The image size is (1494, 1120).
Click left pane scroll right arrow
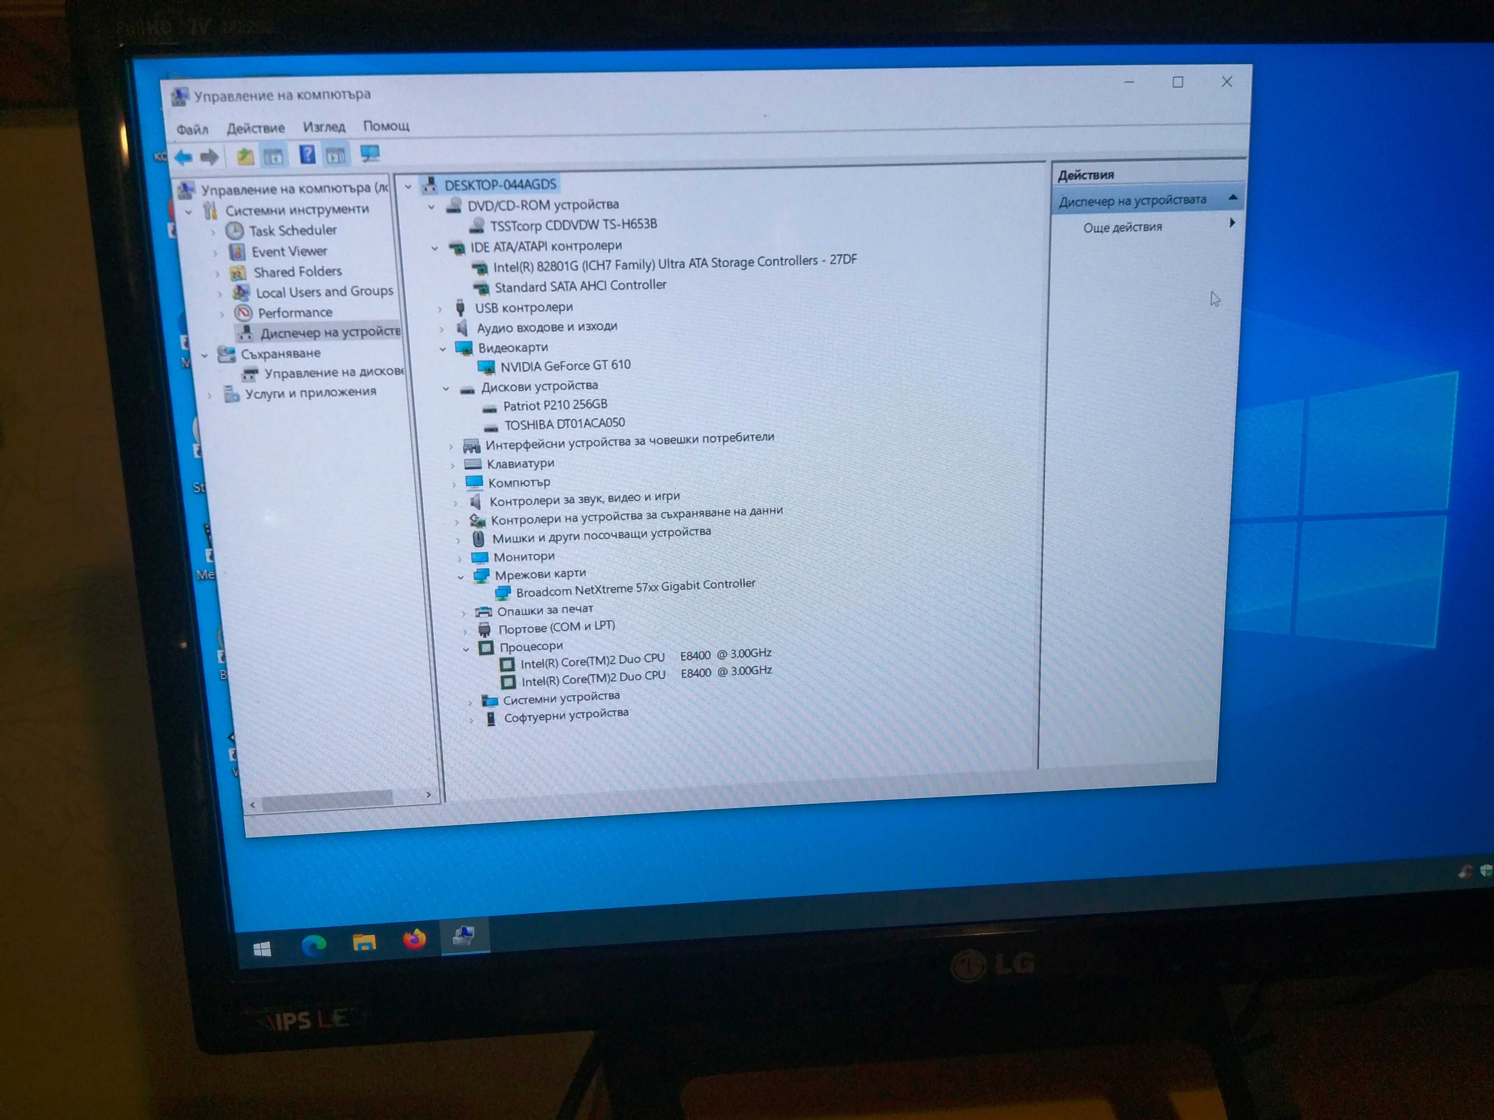click(x=428, y=795)
